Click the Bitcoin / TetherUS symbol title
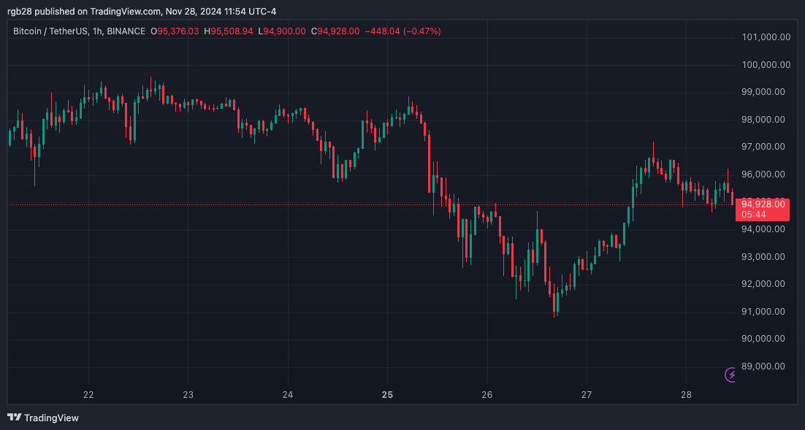This screenshot has height=430, width=805. 47,31
